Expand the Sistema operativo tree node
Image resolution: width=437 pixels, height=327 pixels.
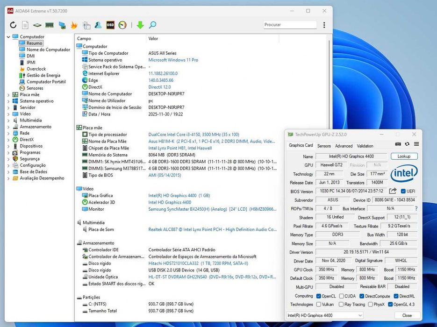coord(8,101)
